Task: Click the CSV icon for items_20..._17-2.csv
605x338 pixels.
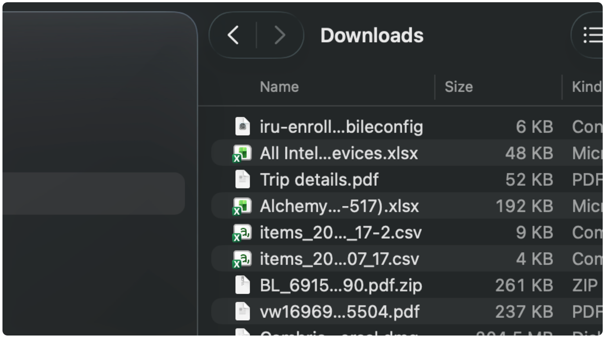Action: [242, 233]
